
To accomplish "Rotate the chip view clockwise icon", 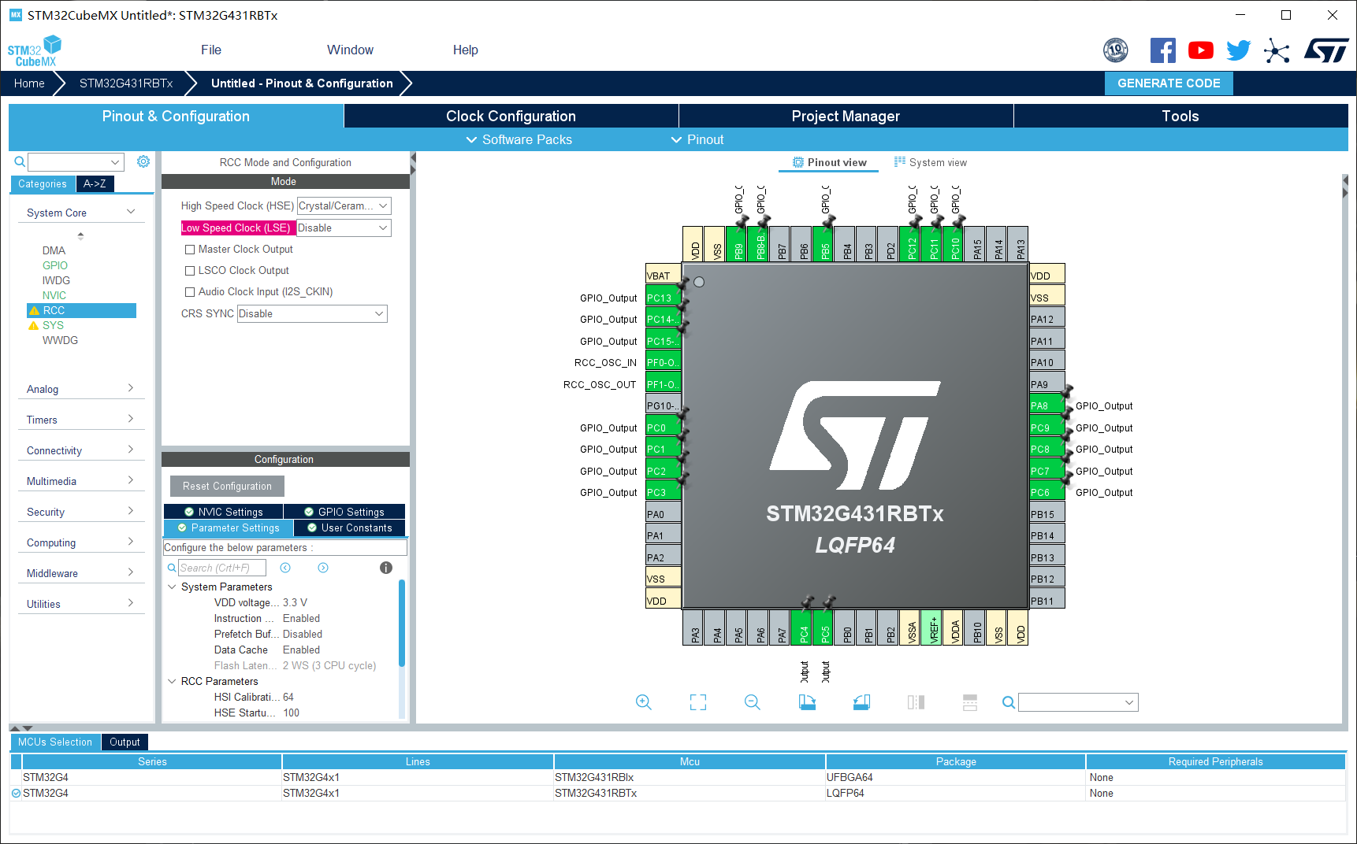I will (x=807, y=702).
